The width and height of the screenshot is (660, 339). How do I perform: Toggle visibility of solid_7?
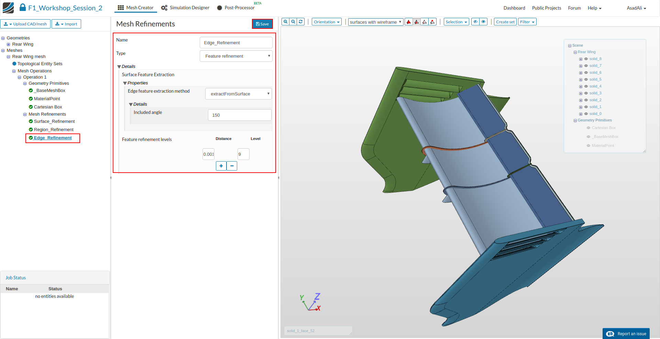[586, 66]
